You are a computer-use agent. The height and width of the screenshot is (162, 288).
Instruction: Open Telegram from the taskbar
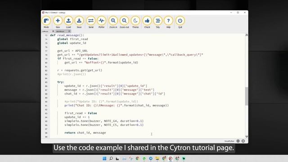click(x=151, y=158)
